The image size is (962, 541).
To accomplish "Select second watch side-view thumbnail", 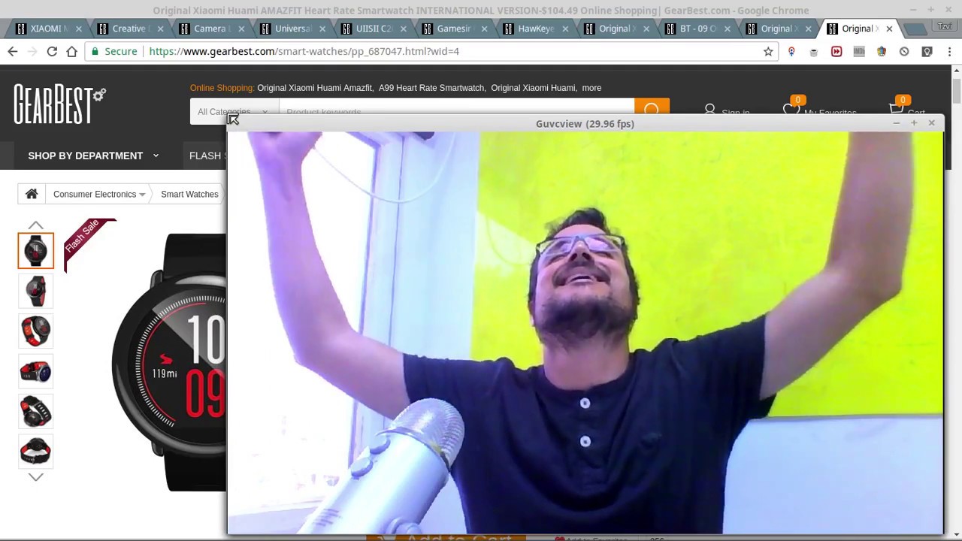I will (x=36, y=291).
